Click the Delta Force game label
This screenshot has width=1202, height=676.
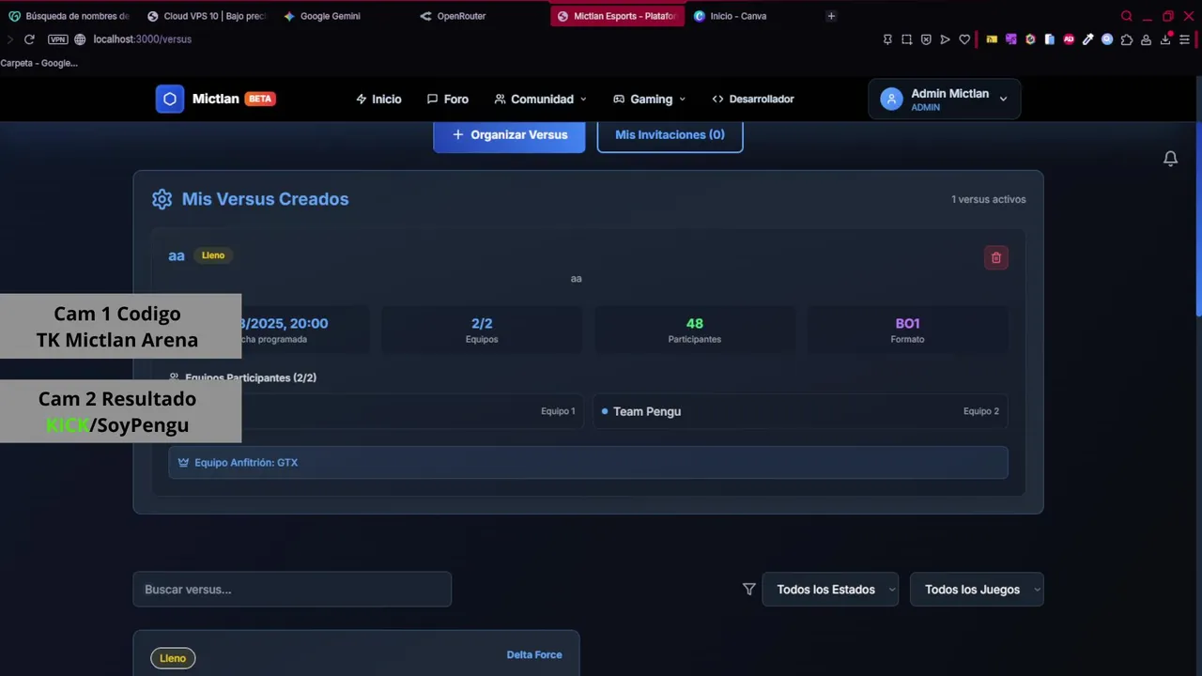534,654
